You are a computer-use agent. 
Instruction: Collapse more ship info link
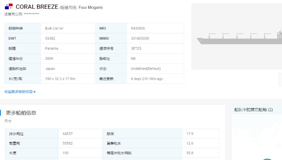click(20, 92)
